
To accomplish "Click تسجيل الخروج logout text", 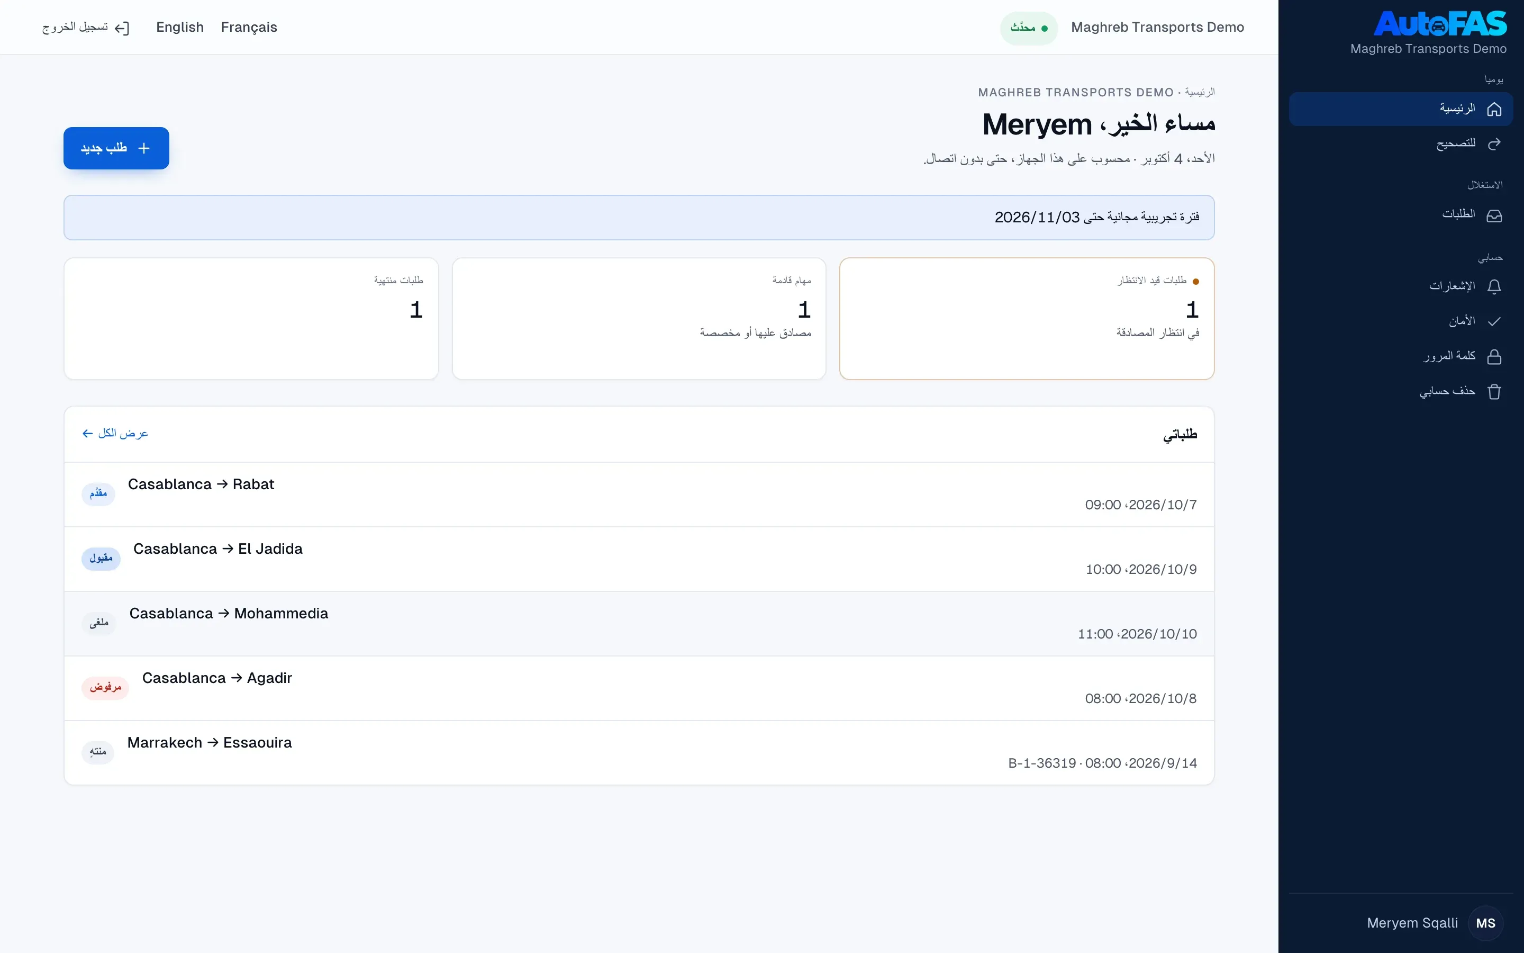I will click(75, 27).
